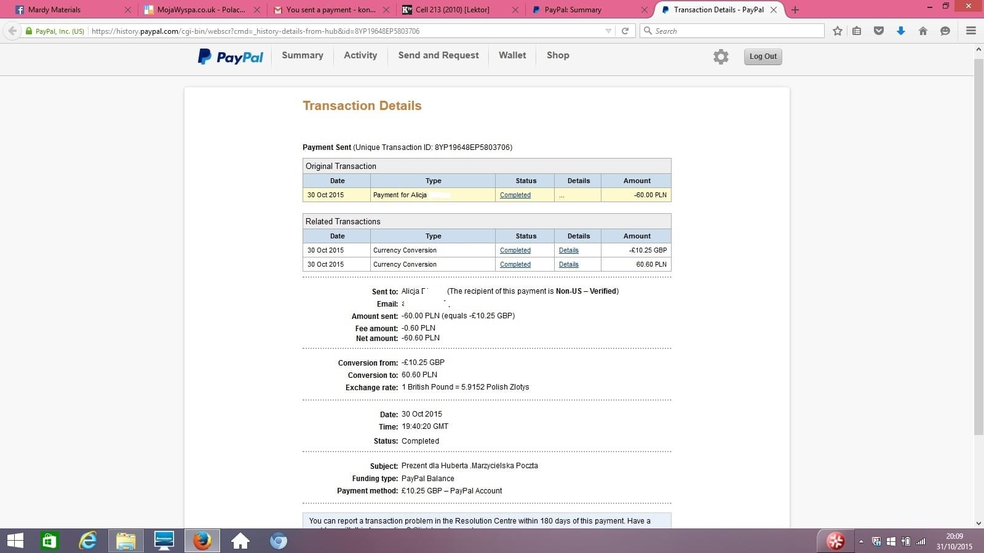Launch the Windows Store taskbar icon
Image resolution: width=984 pixels, height=553 pixels.
tap(49, 541)
